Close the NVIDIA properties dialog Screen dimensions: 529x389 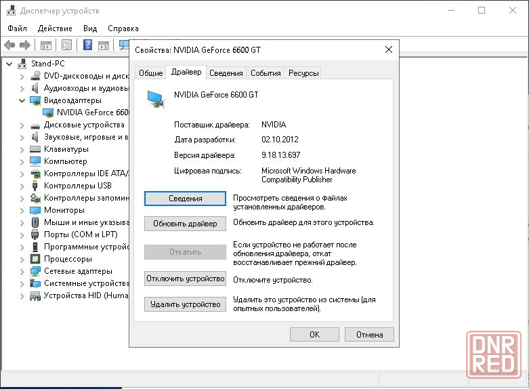[389, 49]
